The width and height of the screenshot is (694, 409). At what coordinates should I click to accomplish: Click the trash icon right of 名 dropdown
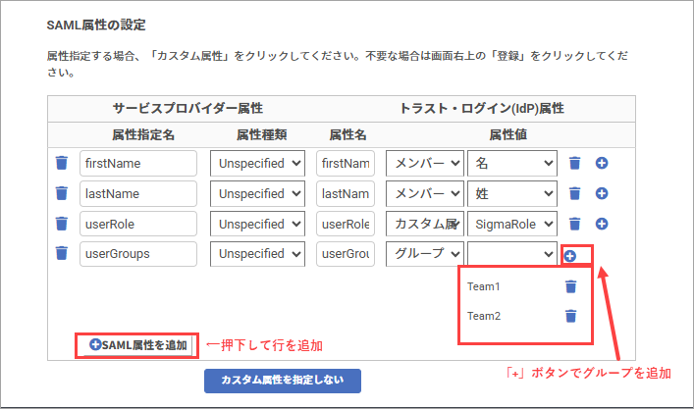pos(574,163)
